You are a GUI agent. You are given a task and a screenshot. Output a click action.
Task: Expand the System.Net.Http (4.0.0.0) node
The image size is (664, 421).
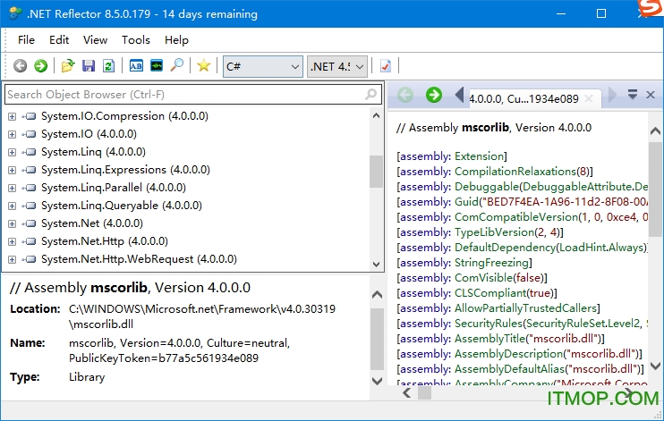12,241
